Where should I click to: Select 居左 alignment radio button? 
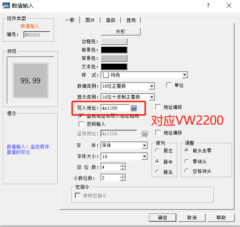(x=157, y=150)
